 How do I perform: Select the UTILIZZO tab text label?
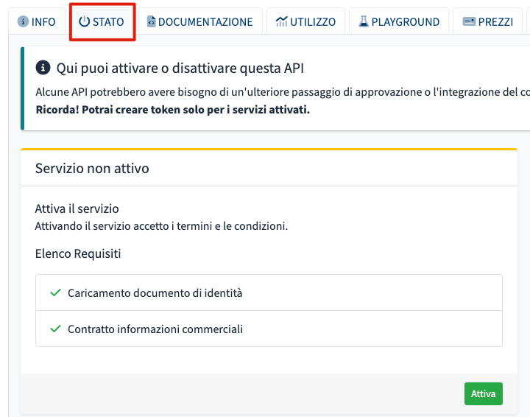313,22
